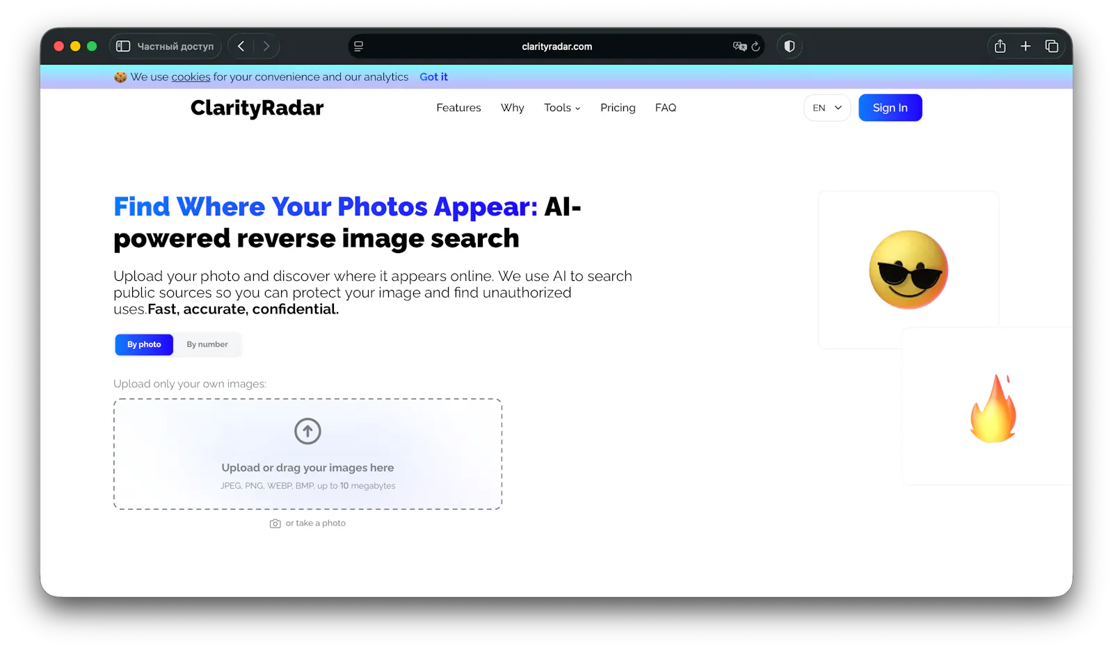1113x650 pixels.
Task: Dismiss cookie banner with Got it
Action: pos(433,77)
